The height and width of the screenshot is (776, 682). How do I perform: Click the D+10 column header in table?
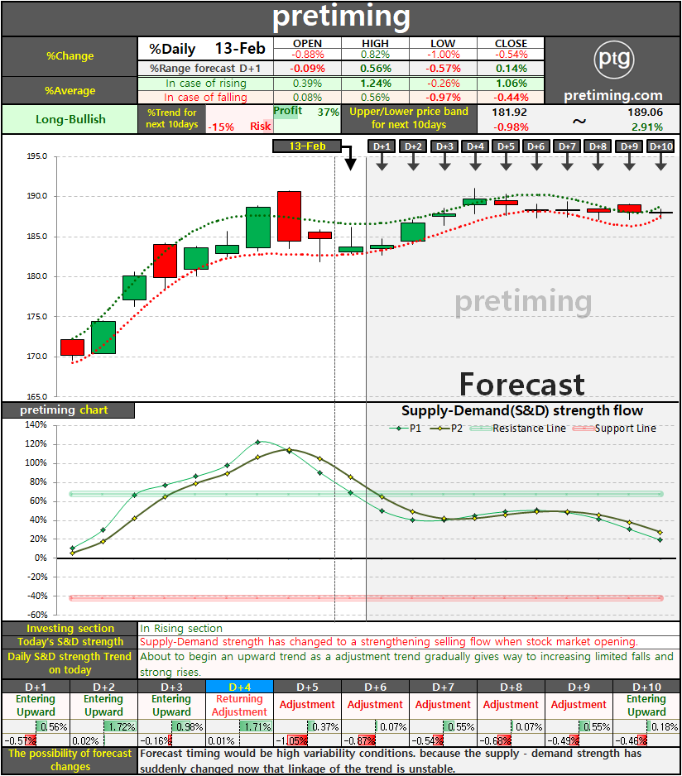[x=646, y=687]
